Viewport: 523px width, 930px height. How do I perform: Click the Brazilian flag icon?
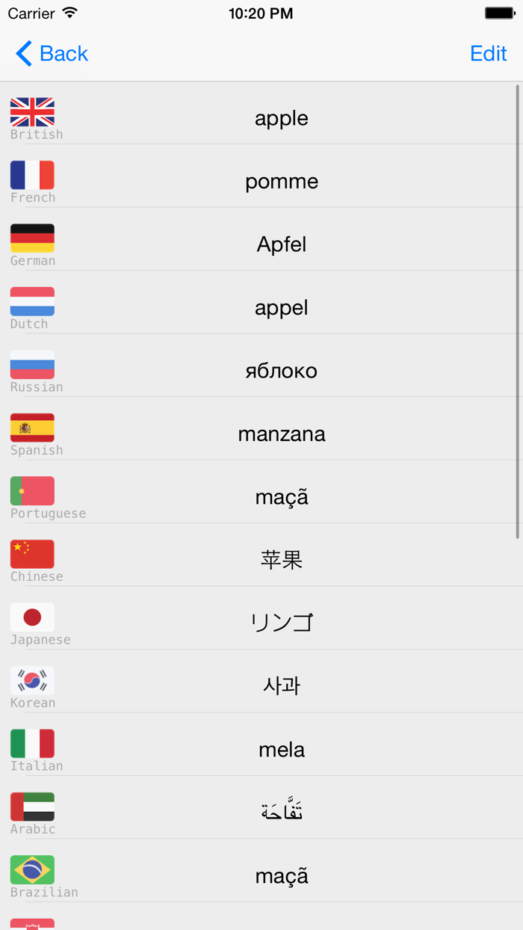(31, 870)
